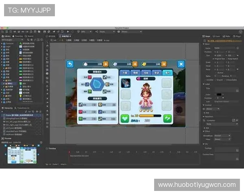Click the round icon beside the Name field
The width and height of the screenshot is (244, 195).
237,48
